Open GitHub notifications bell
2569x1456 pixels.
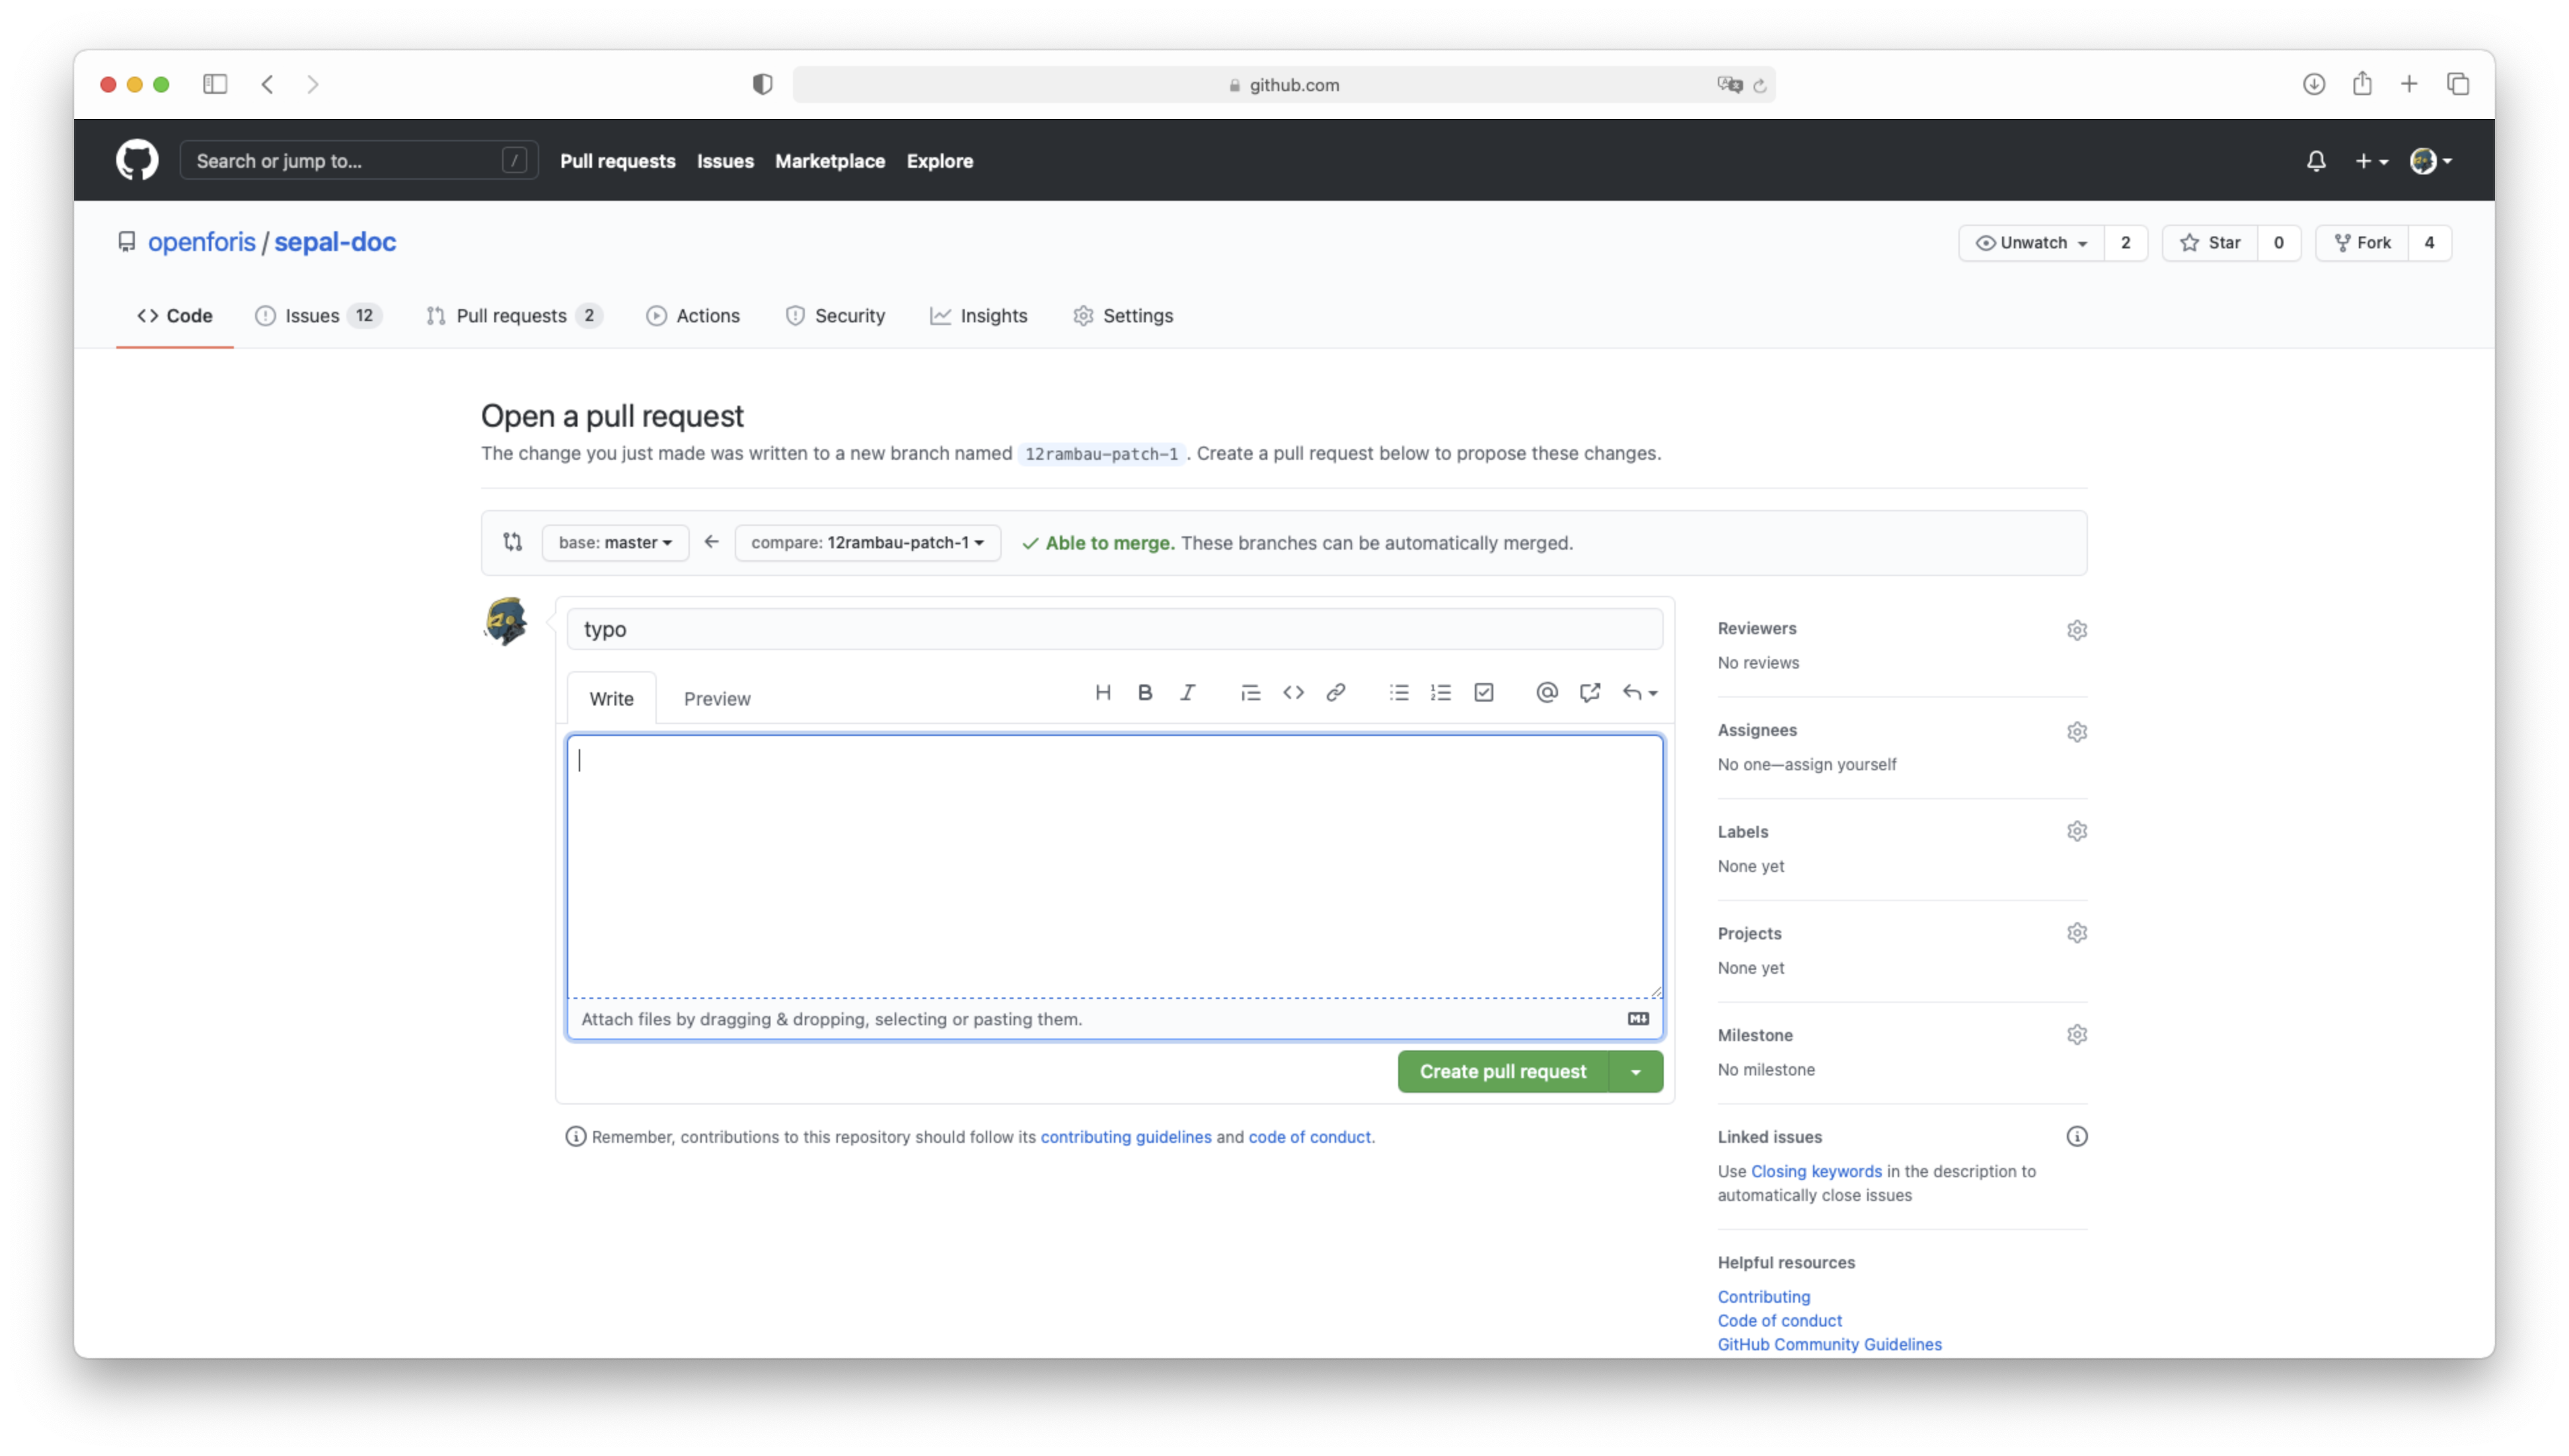coord(2315,161)
